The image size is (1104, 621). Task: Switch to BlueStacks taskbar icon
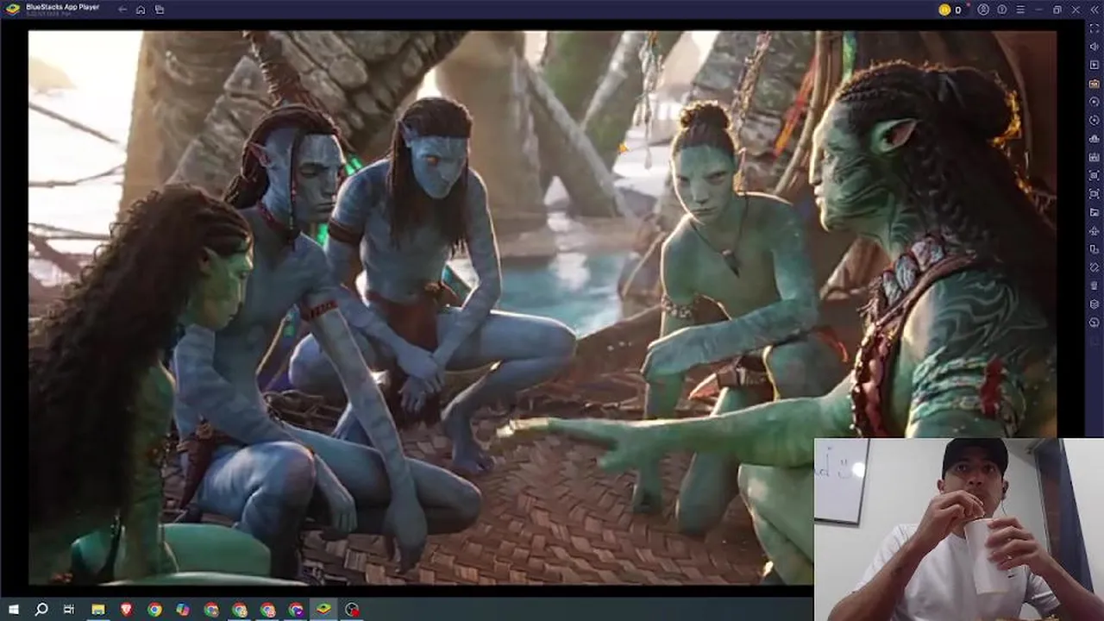tap(323, 610)
